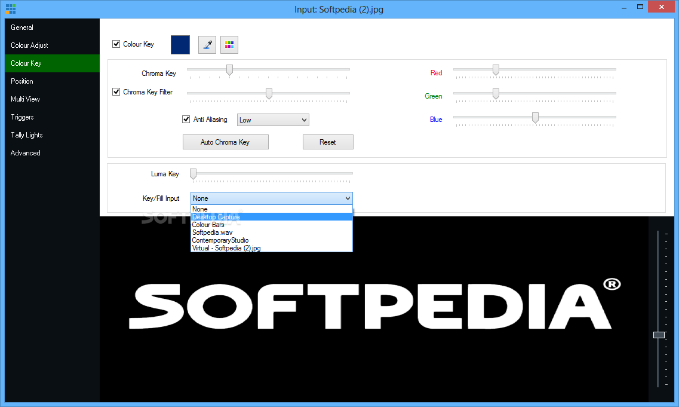Open the colour palette grid icon

(x=229, y=45)
